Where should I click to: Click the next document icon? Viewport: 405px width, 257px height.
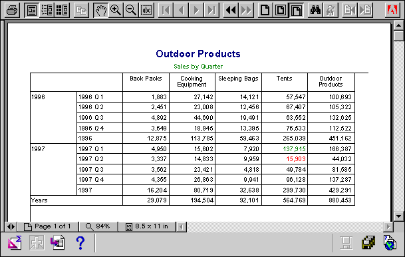tap(365, 11)
